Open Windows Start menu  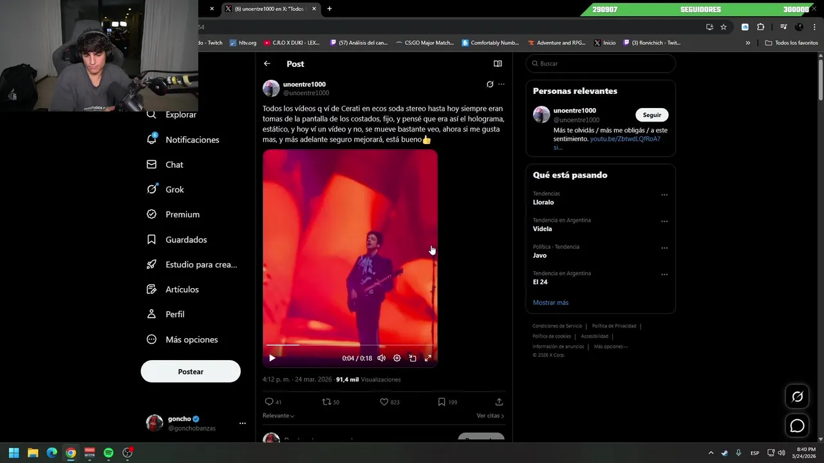(14, 453)
